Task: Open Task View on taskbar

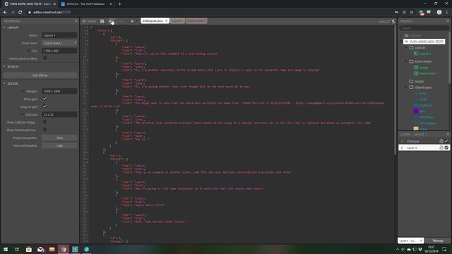Action: click(17, 249)
